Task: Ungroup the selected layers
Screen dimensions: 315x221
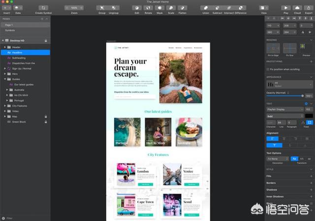Action: (114, 8)
